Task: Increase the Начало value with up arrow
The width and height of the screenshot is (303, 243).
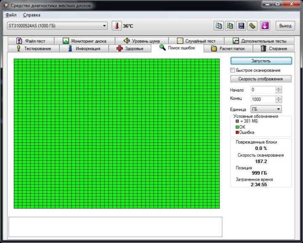Action: tap(279, 88)
